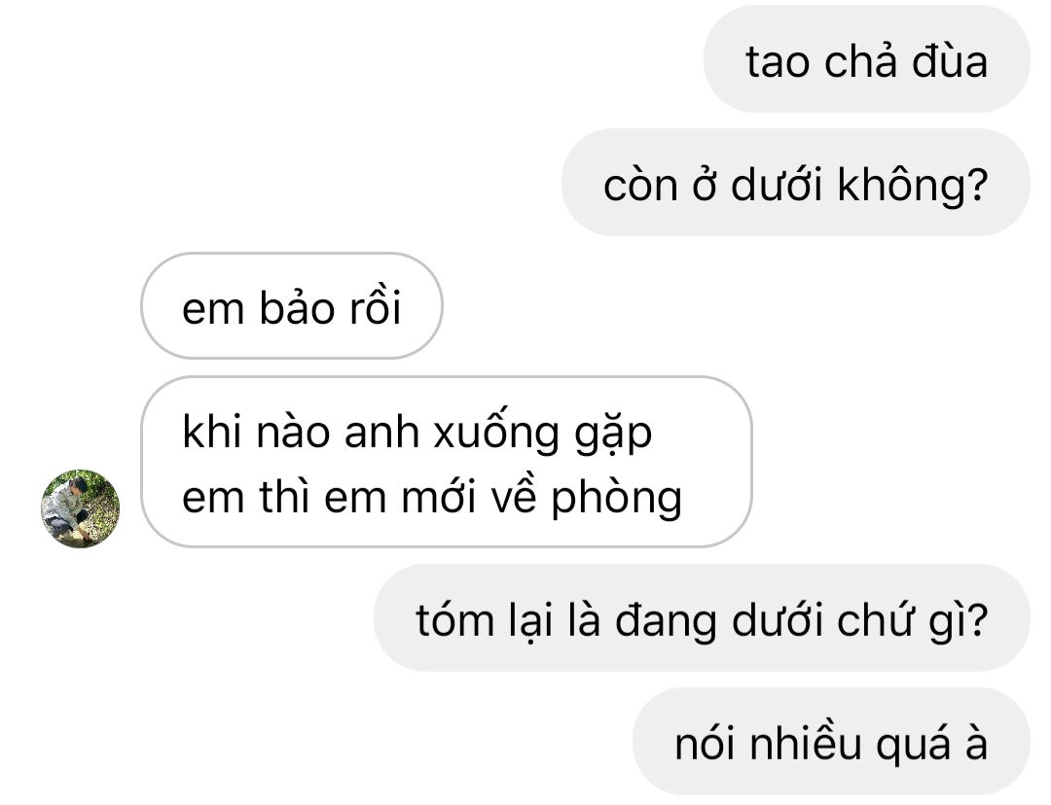1051x805 pixels.
Task: Click the word "tóm" in the sent message
Action: click(455, 620)
